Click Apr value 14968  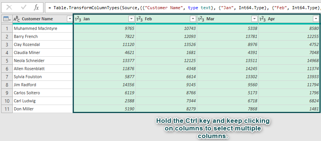pos(289,61)
